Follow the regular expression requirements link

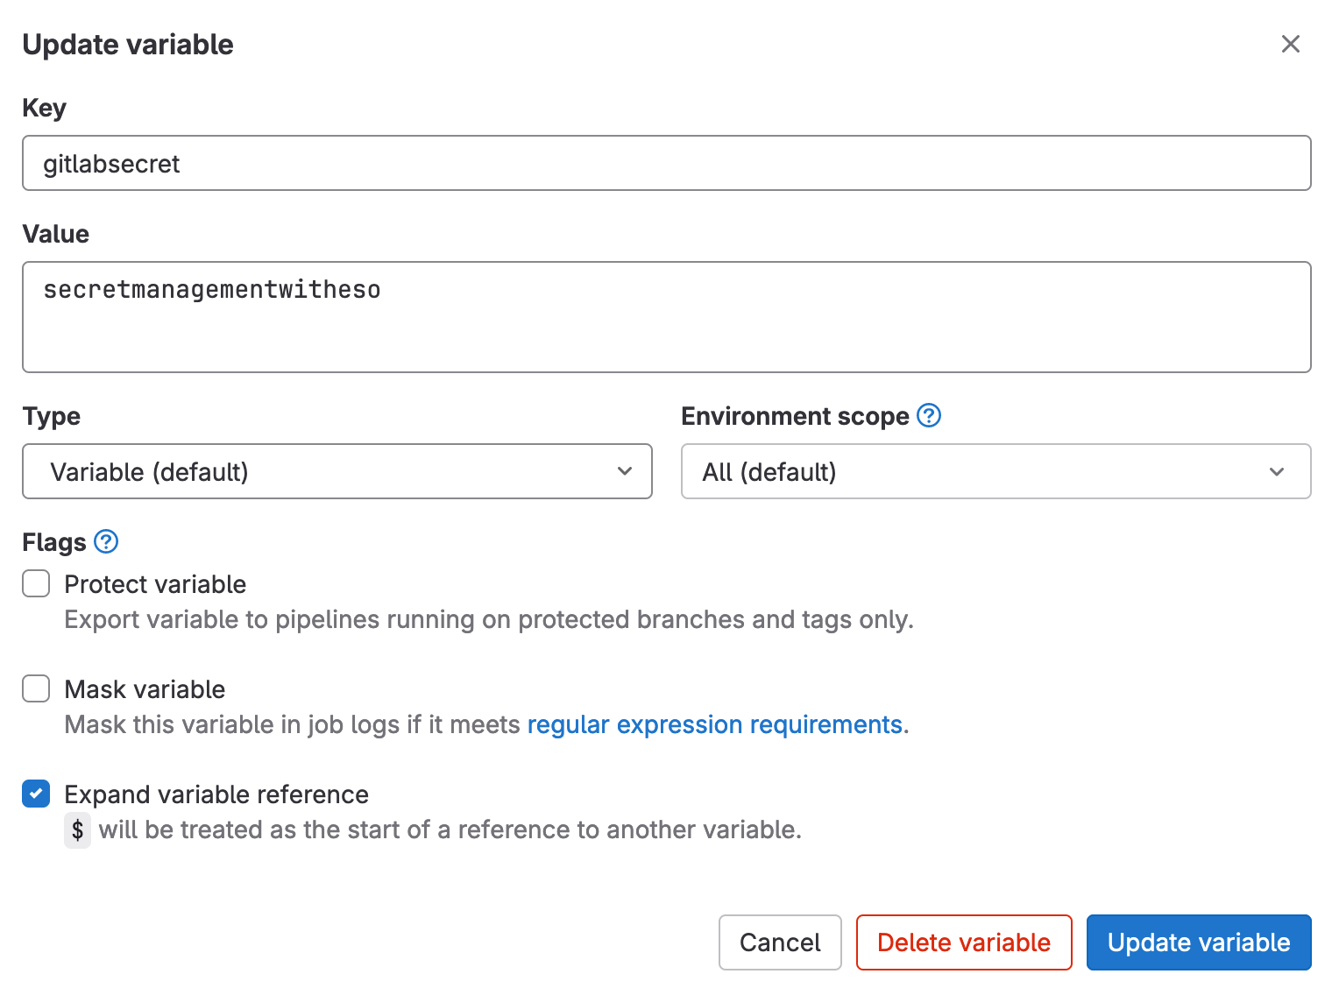tap(715, 724)
